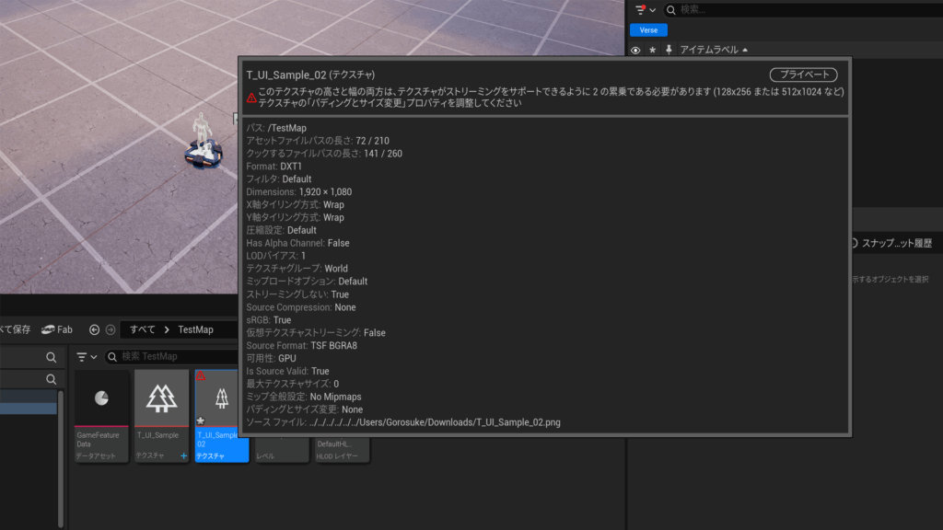This screenshot has height=530, width=943.
Task: Click the プライベート button in tooltip
Action: (803, 75)
